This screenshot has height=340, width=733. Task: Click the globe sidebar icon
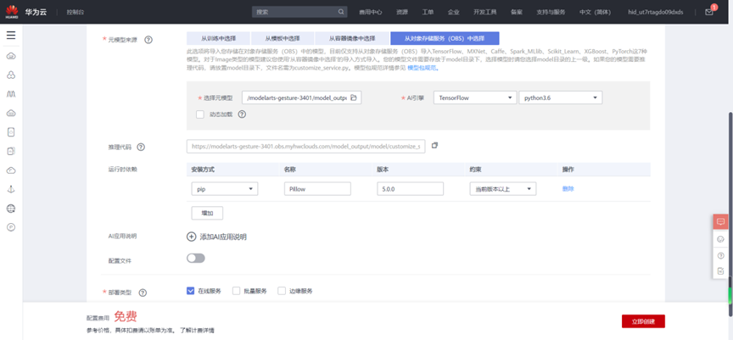click(11, 209)
